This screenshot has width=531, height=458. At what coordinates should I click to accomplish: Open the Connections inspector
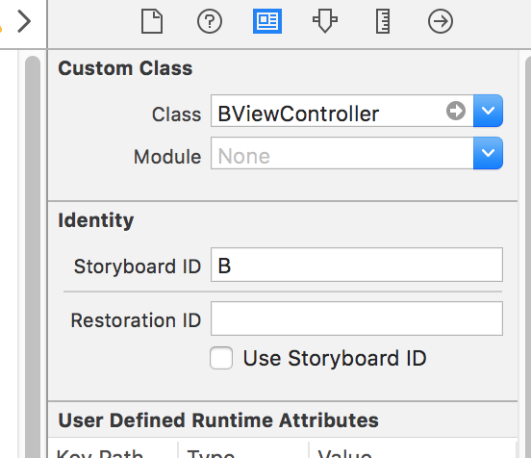(441, 21)
